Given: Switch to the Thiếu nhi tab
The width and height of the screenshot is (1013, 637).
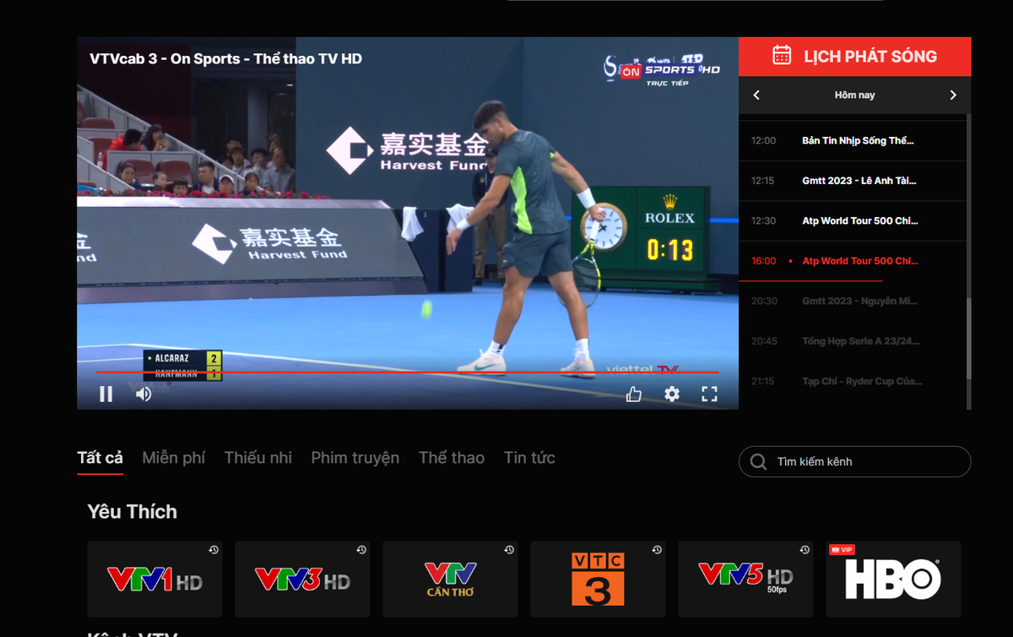Looking at the screenshot, I should coord(258,458).
